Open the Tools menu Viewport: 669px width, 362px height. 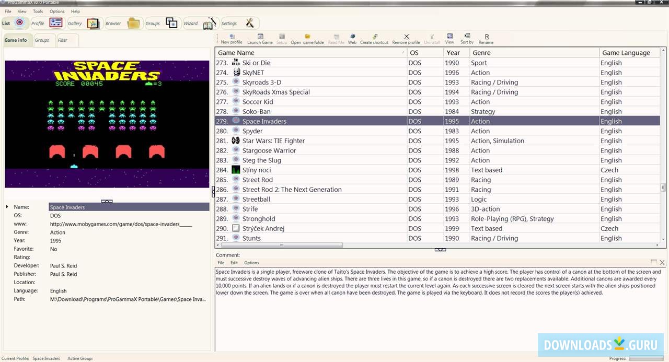click(x=38, y=11)
